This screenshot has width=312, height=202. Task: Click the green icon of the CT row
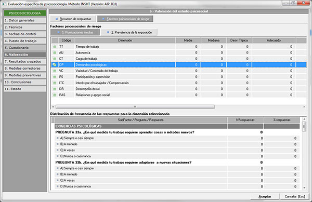(x=55, y=59)
